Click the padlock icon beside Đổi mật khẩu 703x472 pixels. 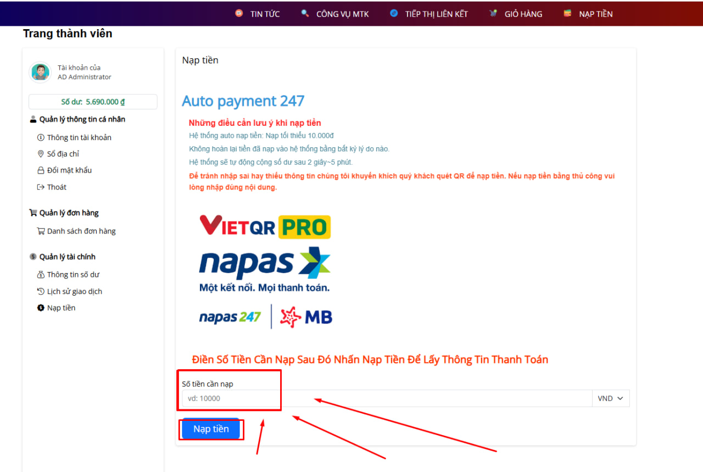(41, 170)
